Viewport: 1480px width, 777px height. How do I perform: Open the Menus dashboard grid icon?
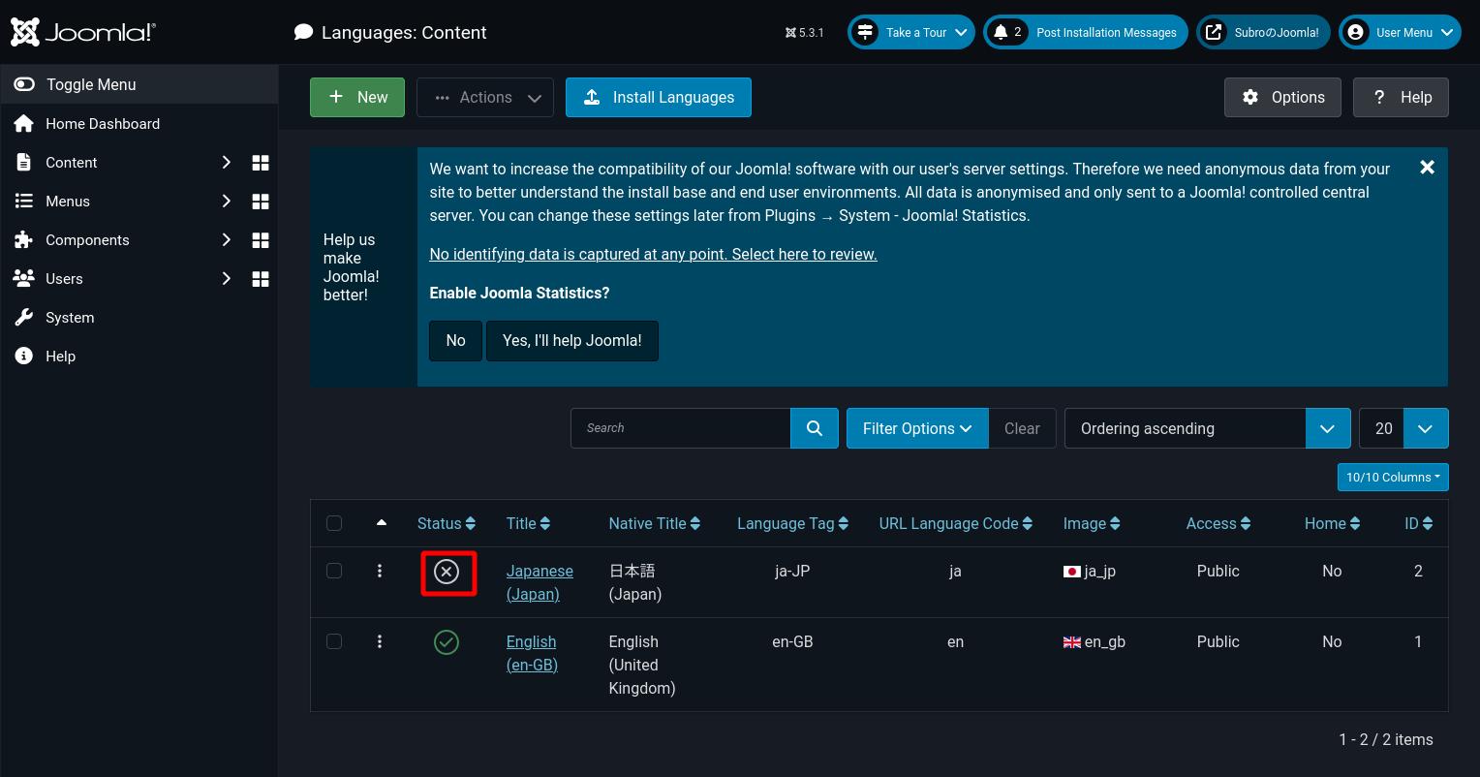click(x=261, y=201)
